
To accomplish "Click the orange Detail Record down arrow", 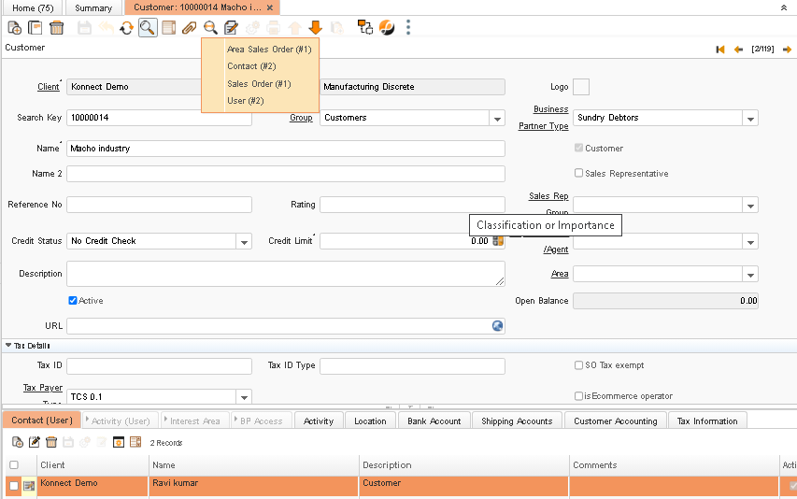I will pyautogui.click(x=316, y=27).
